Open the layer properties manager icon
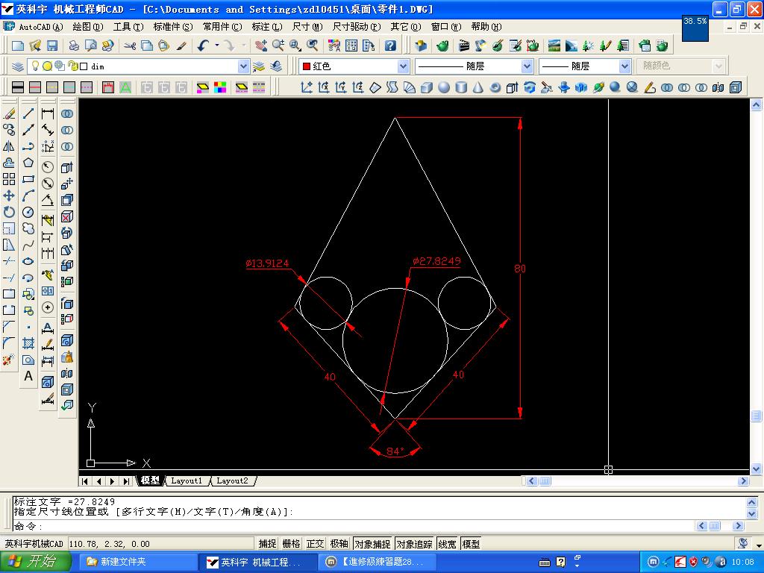 point(18,66)
